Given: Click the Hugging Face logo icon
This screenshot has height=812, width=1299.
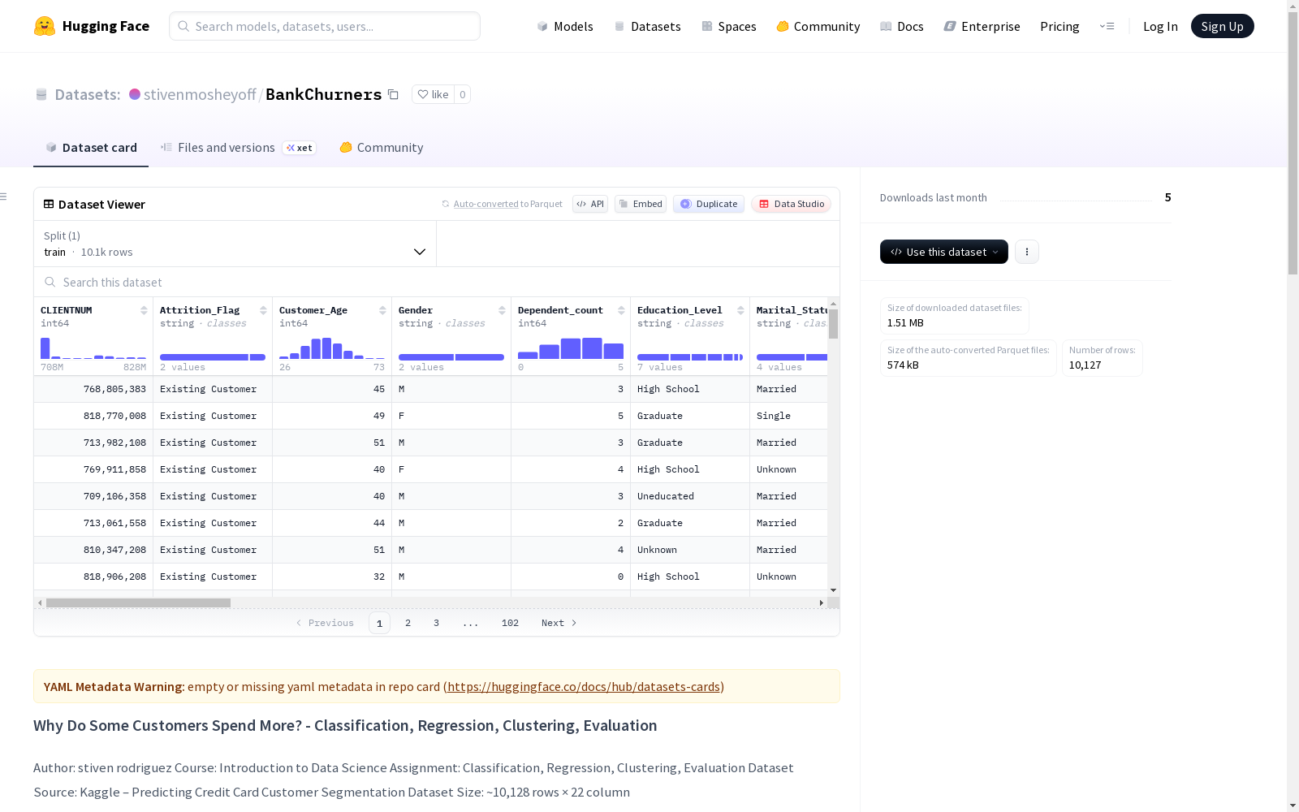Looking at the screenshot, I should click(45, 26).
